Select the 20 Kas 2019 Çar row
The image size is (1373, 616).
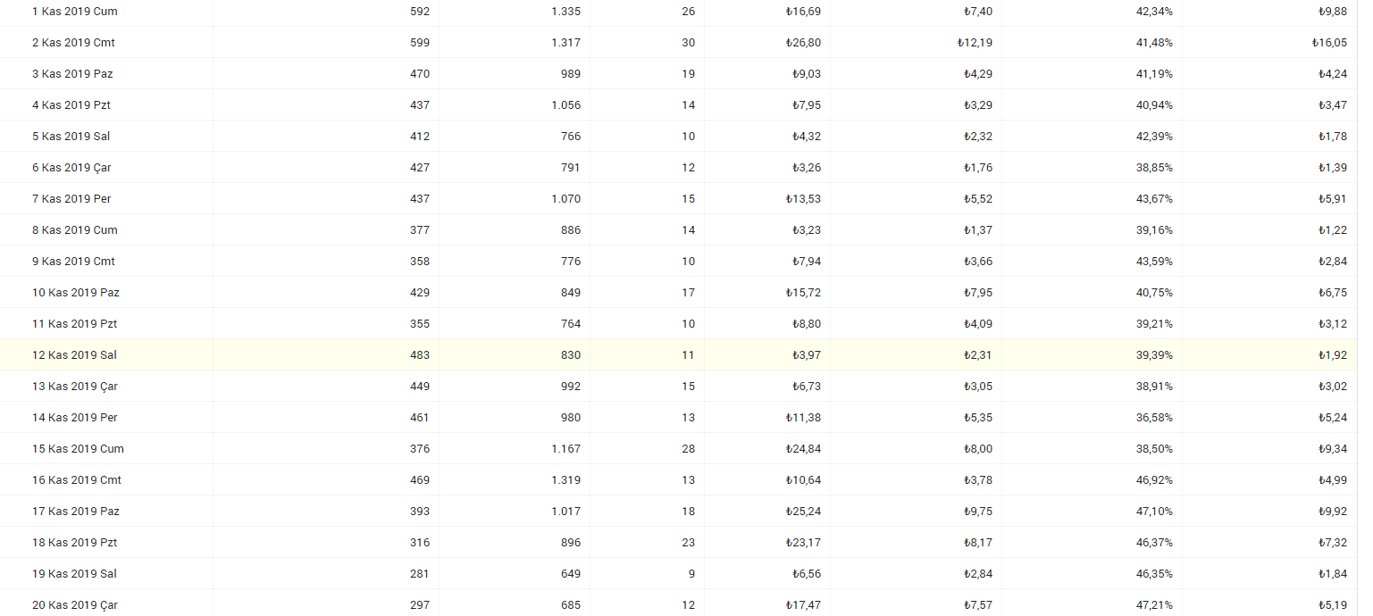coord(679,603)
